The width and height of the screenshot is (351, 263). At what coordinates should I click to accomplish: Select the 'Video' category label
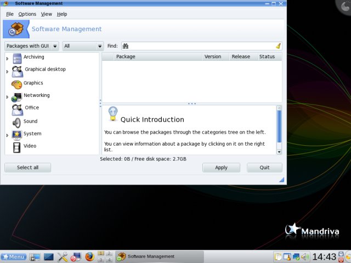30,146
